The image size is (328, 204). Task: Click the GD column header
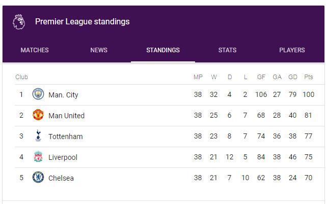[293, 77]
